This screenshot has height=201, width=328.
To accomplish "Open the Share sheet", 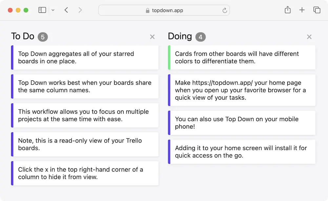I will (287, 10).
